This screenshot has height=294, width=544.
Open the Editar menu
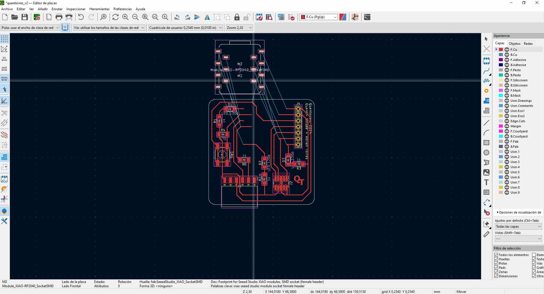click(21, 9)
